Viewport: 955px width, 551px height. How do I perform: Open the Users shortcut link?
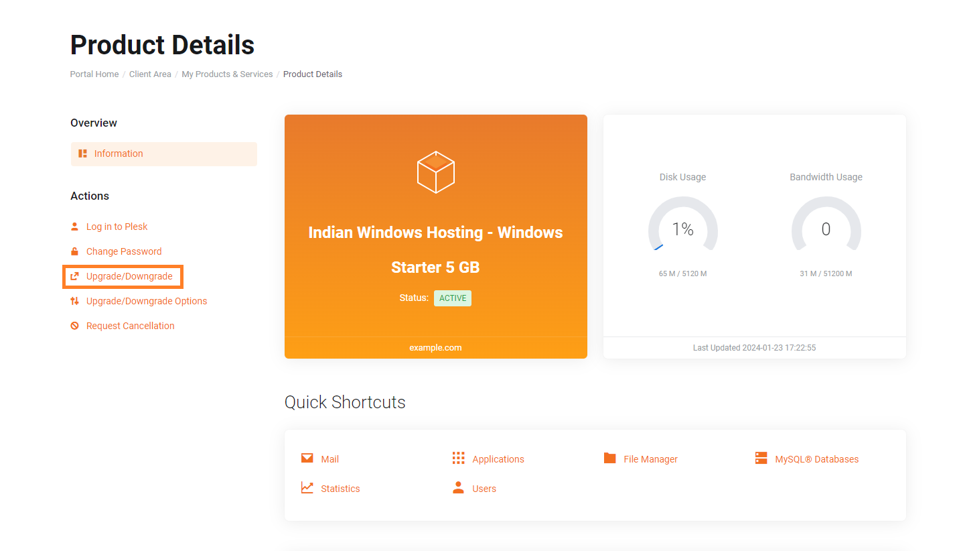click(x=484, y=489)
